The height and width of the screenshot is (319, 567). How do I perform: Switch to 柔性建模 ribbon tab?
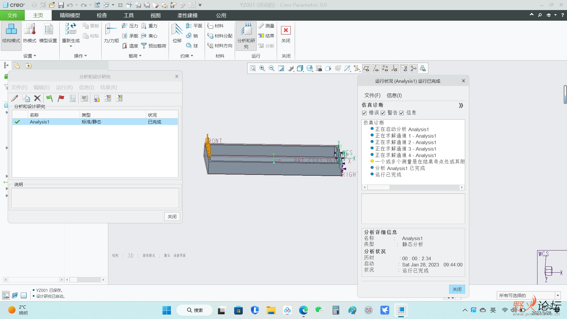[188, 15]
